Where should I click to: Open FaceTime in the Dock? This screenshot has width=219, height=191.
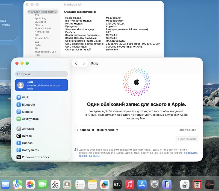[x=43, y=184]
